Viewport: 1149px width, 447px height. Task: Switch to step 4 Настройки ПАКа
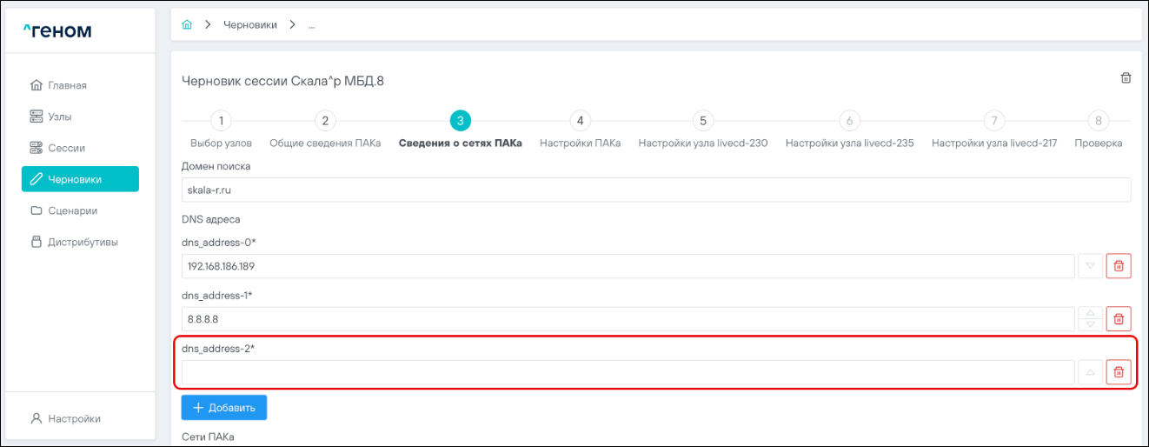pyautogui.click(x=580, y=122)
